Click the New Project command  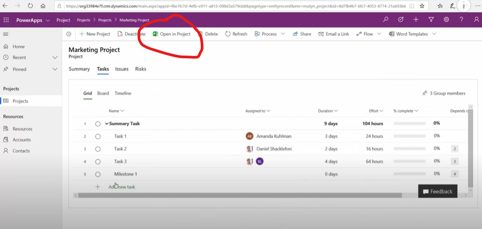(x=95, y=34)
